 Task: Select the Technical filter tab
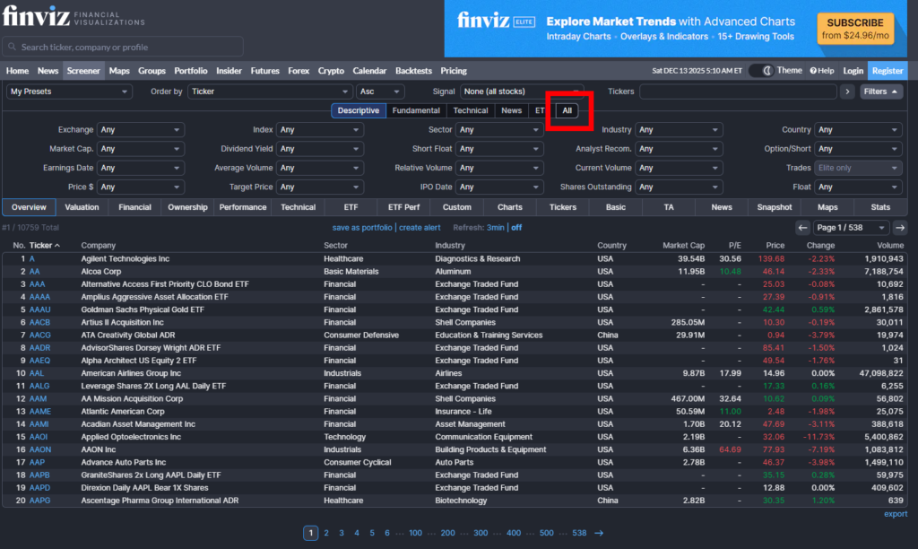(x=470, y=110)
